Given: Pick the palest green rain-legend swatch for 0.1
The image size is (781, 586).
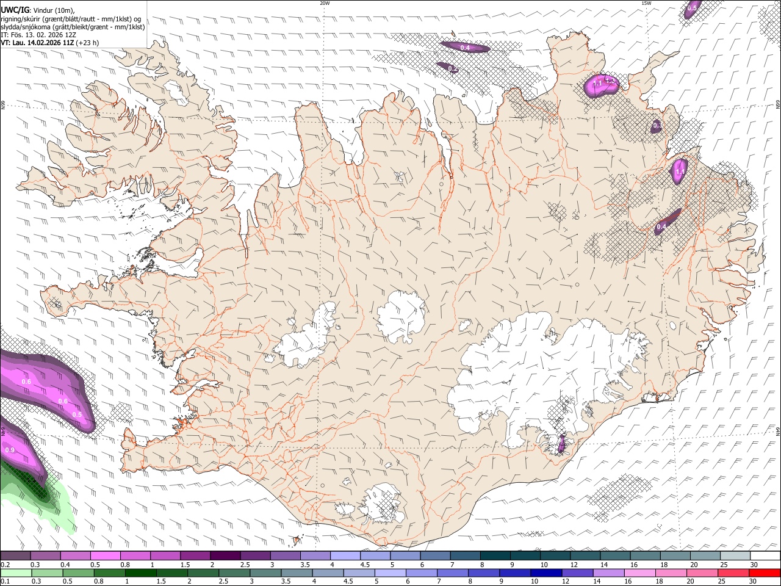Looking at the screenshot, I should click(x=15, y=572).
